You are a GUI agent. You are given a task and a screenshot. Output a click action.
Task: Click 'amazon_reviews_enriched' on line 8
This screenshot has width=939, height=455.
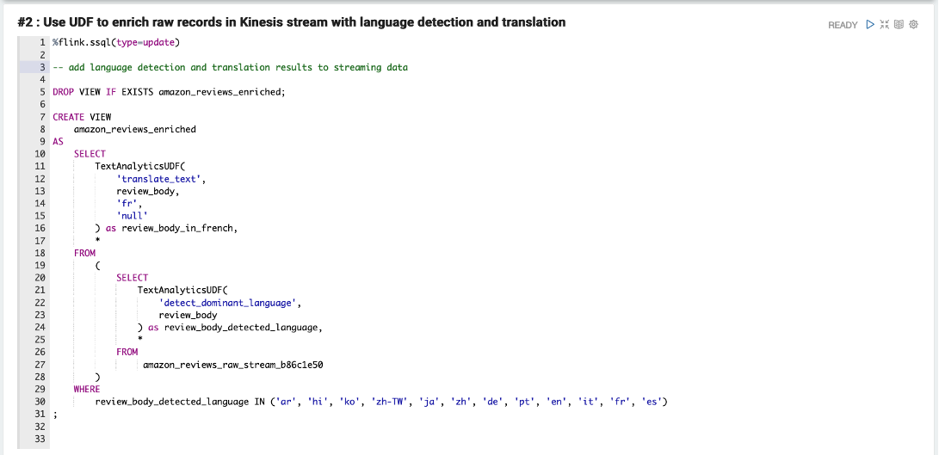point(135,129)
